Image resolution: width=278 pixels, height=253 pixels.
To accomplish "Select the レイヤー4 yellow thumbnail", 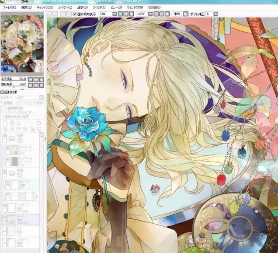I will (x=15, y=150).
